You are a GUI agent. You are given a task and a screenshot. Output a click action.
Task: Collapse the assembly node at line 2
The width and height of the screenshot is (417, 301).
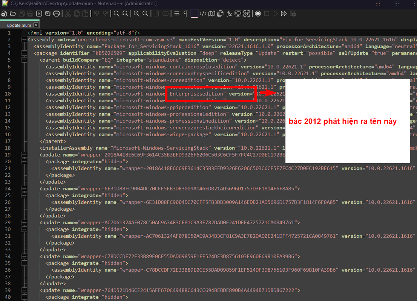24,40
